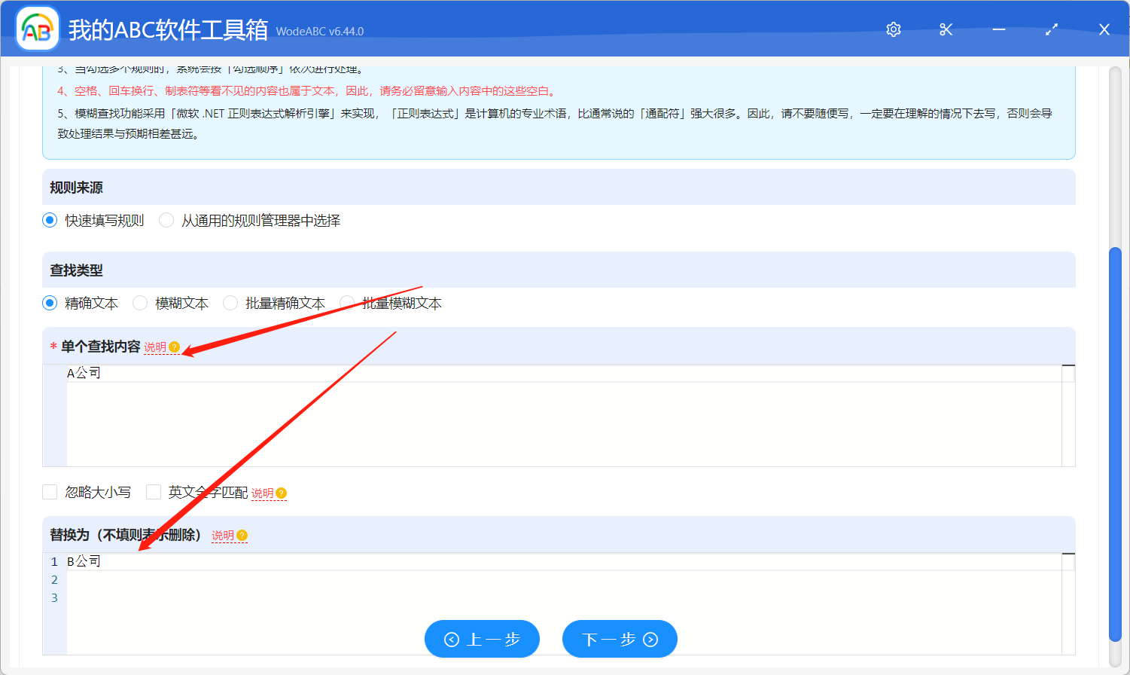The image size is (1130, 675).
Task: Select 从通用的规则管理器中选择 option
Action: pyautogui.click(x=166, y=220)
